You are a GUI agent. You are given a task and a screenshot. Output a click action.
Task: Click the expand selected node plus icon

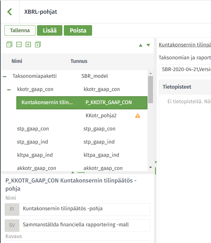(x=28, y=45)
